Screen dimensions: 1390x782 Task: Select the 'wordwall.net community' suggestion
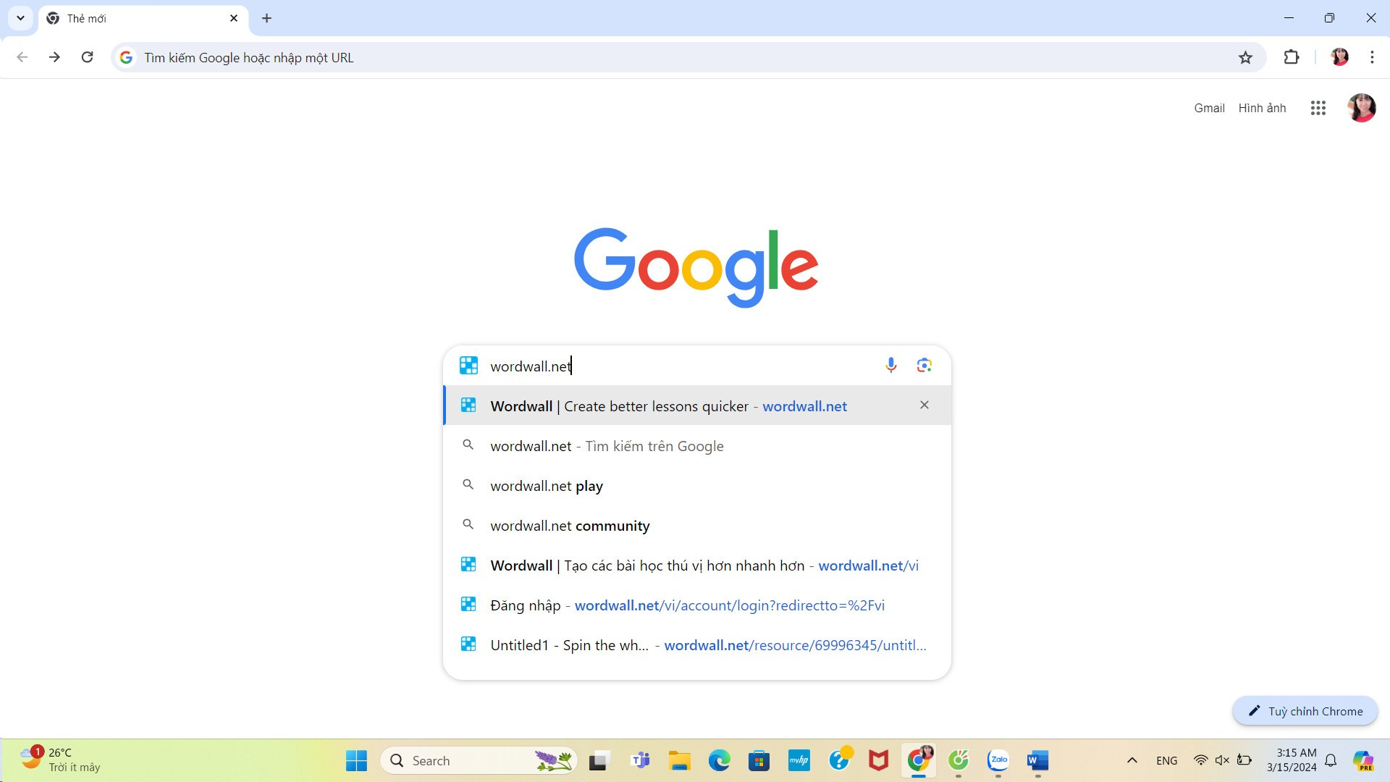[x=697, y=526]
